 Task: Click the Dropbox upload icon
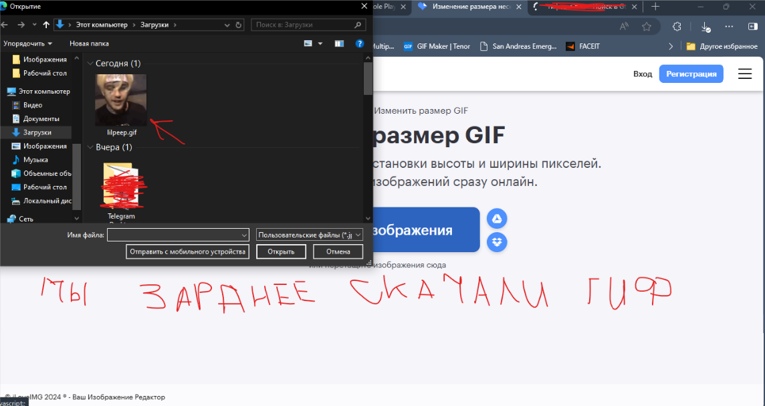coord(497,241)
